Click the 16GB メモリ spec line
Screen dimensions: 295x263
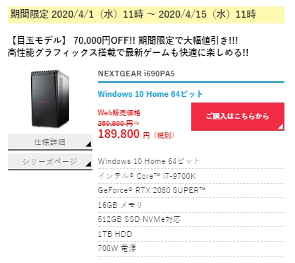[x=120, y=205]
